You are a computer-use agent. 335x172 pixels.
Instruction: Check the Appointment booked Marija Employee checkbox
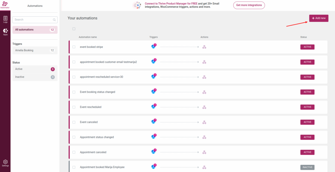tap(74, 167)
